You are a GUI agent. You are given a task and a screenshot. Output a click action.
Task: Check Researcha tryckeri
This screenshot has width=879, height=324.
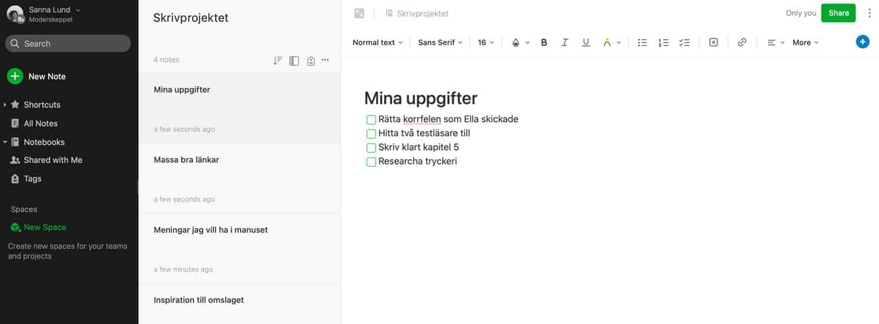click(371, 162)
